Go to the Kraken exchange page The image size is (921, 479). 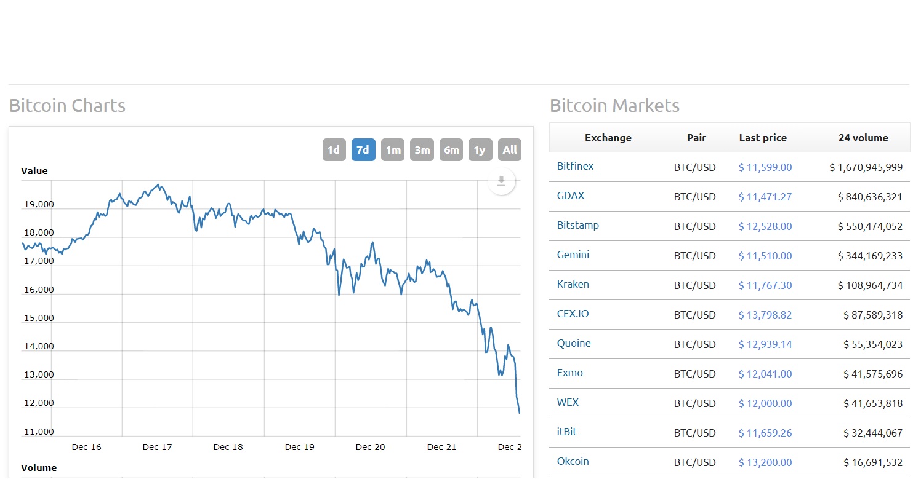tap(573, 284)
